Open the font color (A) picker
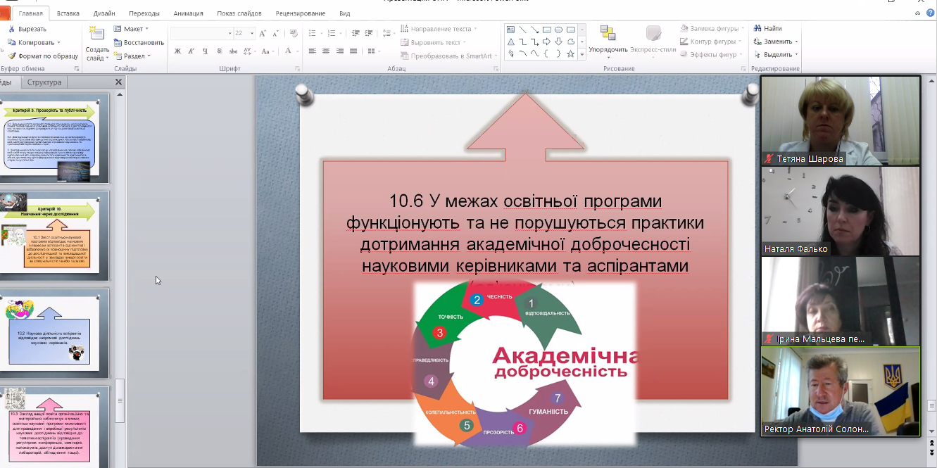937x468 pixels. pos(289,51)
